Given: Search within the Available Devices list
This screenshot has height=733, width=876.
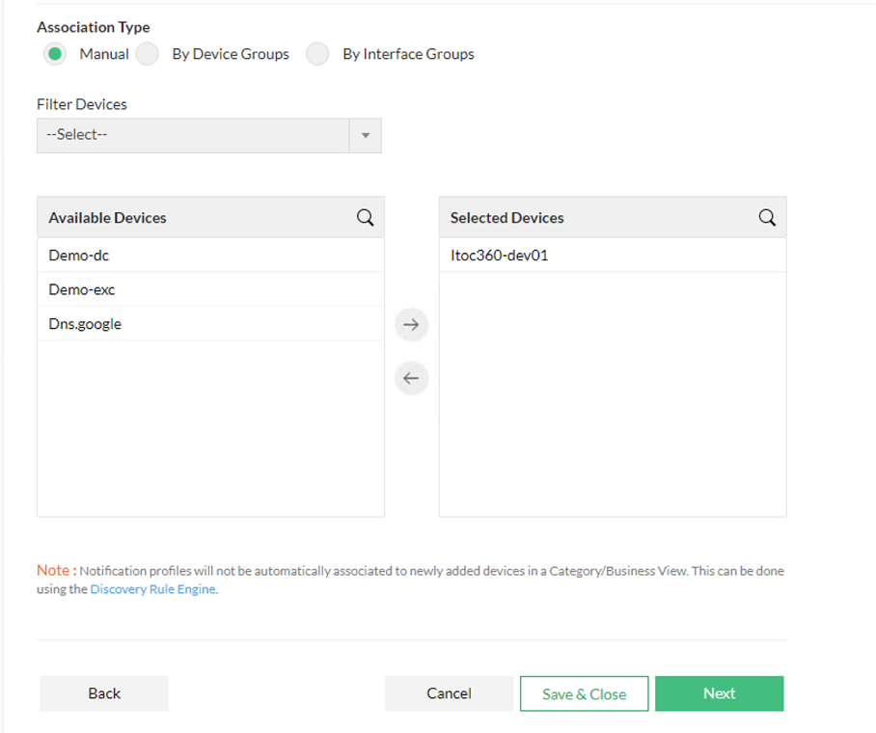Looking at the screenshot, I should [x=365, y=218].
